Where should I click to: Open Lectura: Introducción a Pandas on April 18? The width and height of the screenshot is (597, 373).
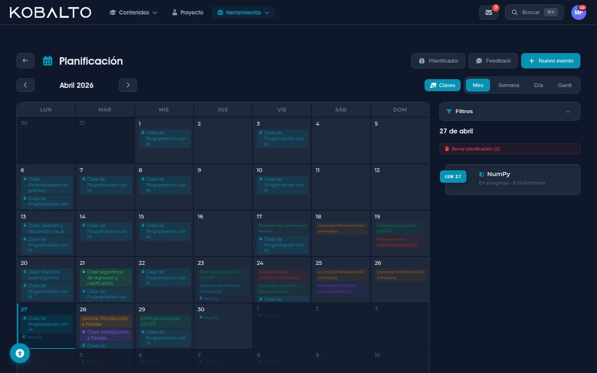tap(342, 229)
